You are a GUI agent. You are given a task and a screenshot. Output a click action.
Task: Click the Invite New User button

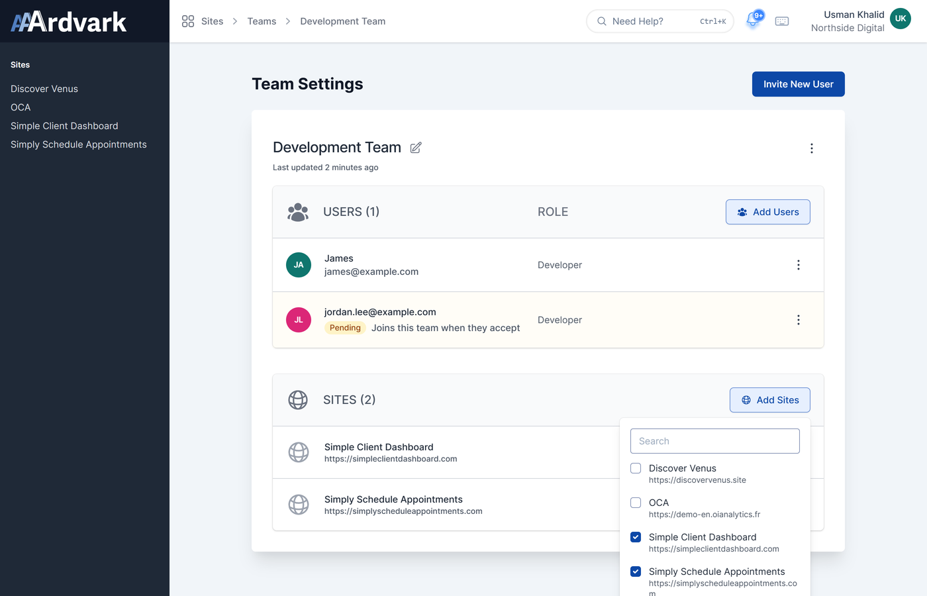pyautogui.click(x=799, y=84)
